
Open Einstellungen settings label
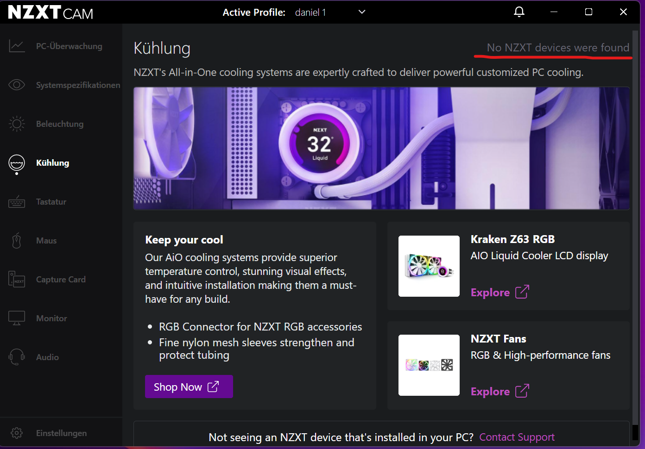coord(61,433)
